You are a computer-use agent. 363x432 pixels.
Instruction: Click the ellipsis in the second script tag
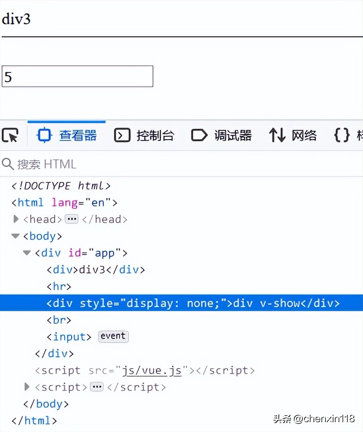(96, 387)
